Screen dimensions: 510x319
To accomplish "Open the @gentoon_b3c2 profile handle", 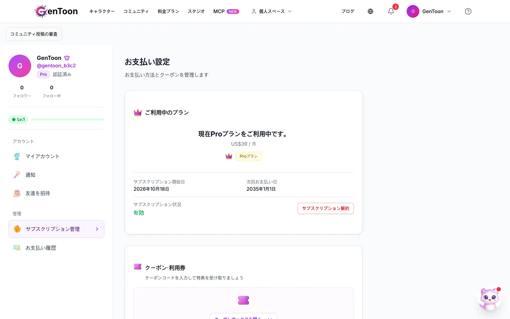I will click(x=56, y=66).
